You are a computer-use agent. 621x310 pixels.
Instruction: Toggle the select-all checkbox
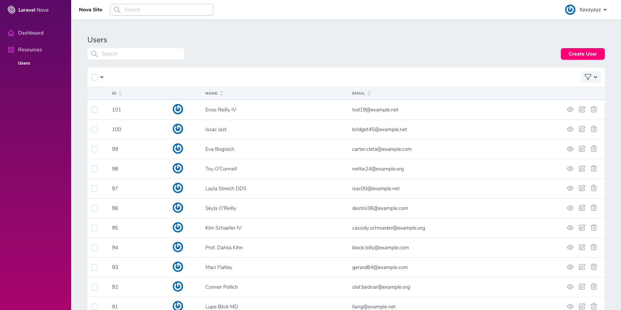(94, 77)
